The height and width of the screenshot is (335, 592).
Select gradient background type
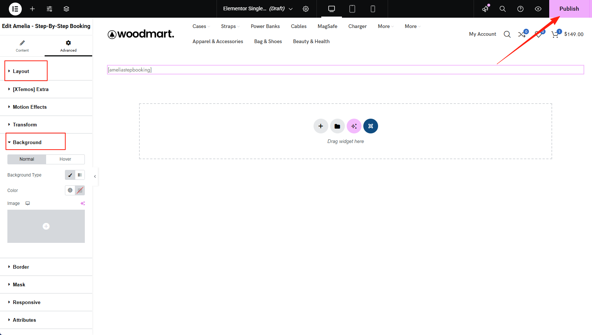pos(80,175)
